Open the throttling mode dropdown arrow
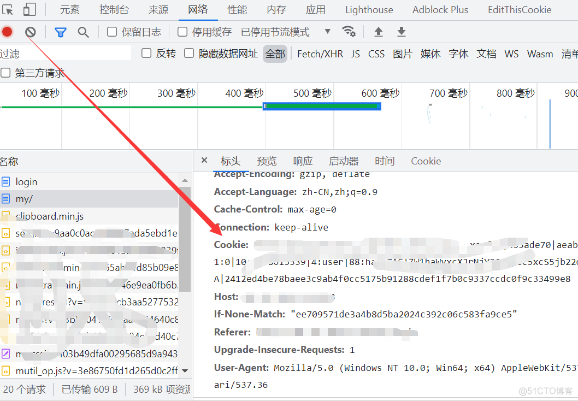The image size is (578, 401). pyautogui.click(x=327, y=32)
